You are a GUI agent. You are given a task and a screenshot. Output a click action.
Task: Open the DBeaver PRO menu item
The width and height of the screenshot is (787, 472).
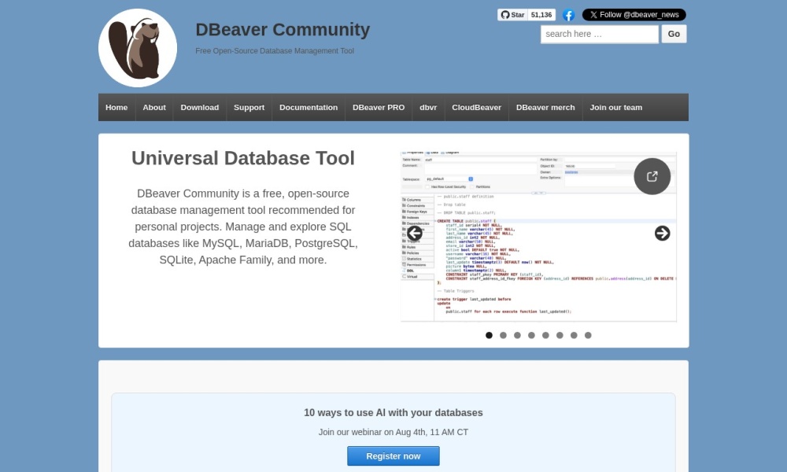[x=379, y=107]
